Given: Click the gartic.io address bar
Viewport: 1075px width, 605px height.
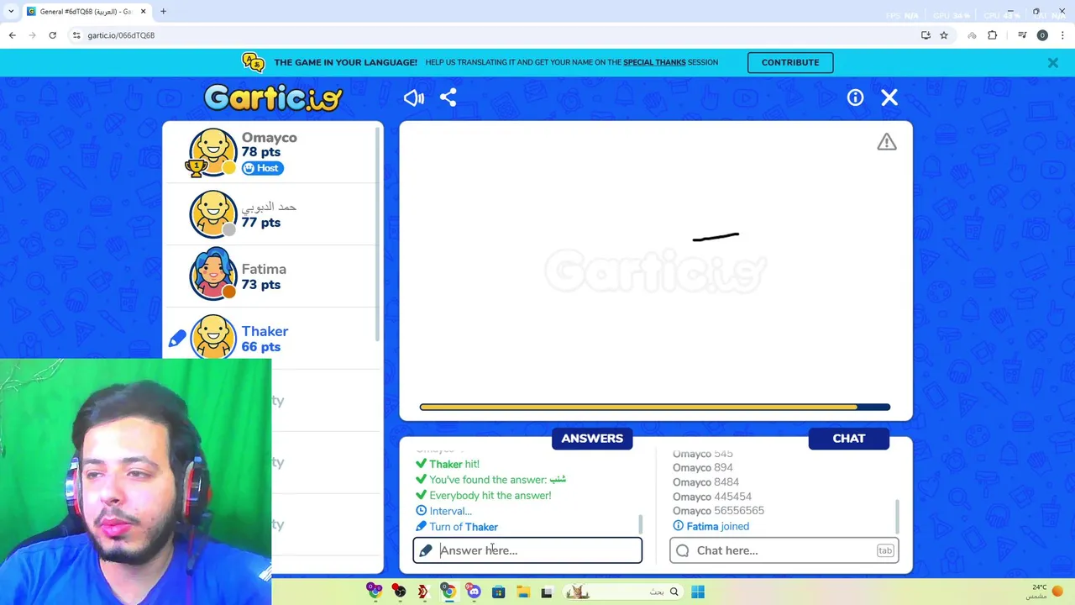Looking at the screenshot, I should tap(496, 35).
